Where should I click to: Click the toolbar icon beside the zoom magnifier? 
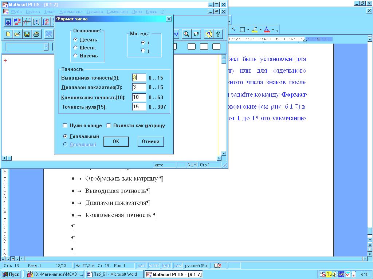[196, 34]
